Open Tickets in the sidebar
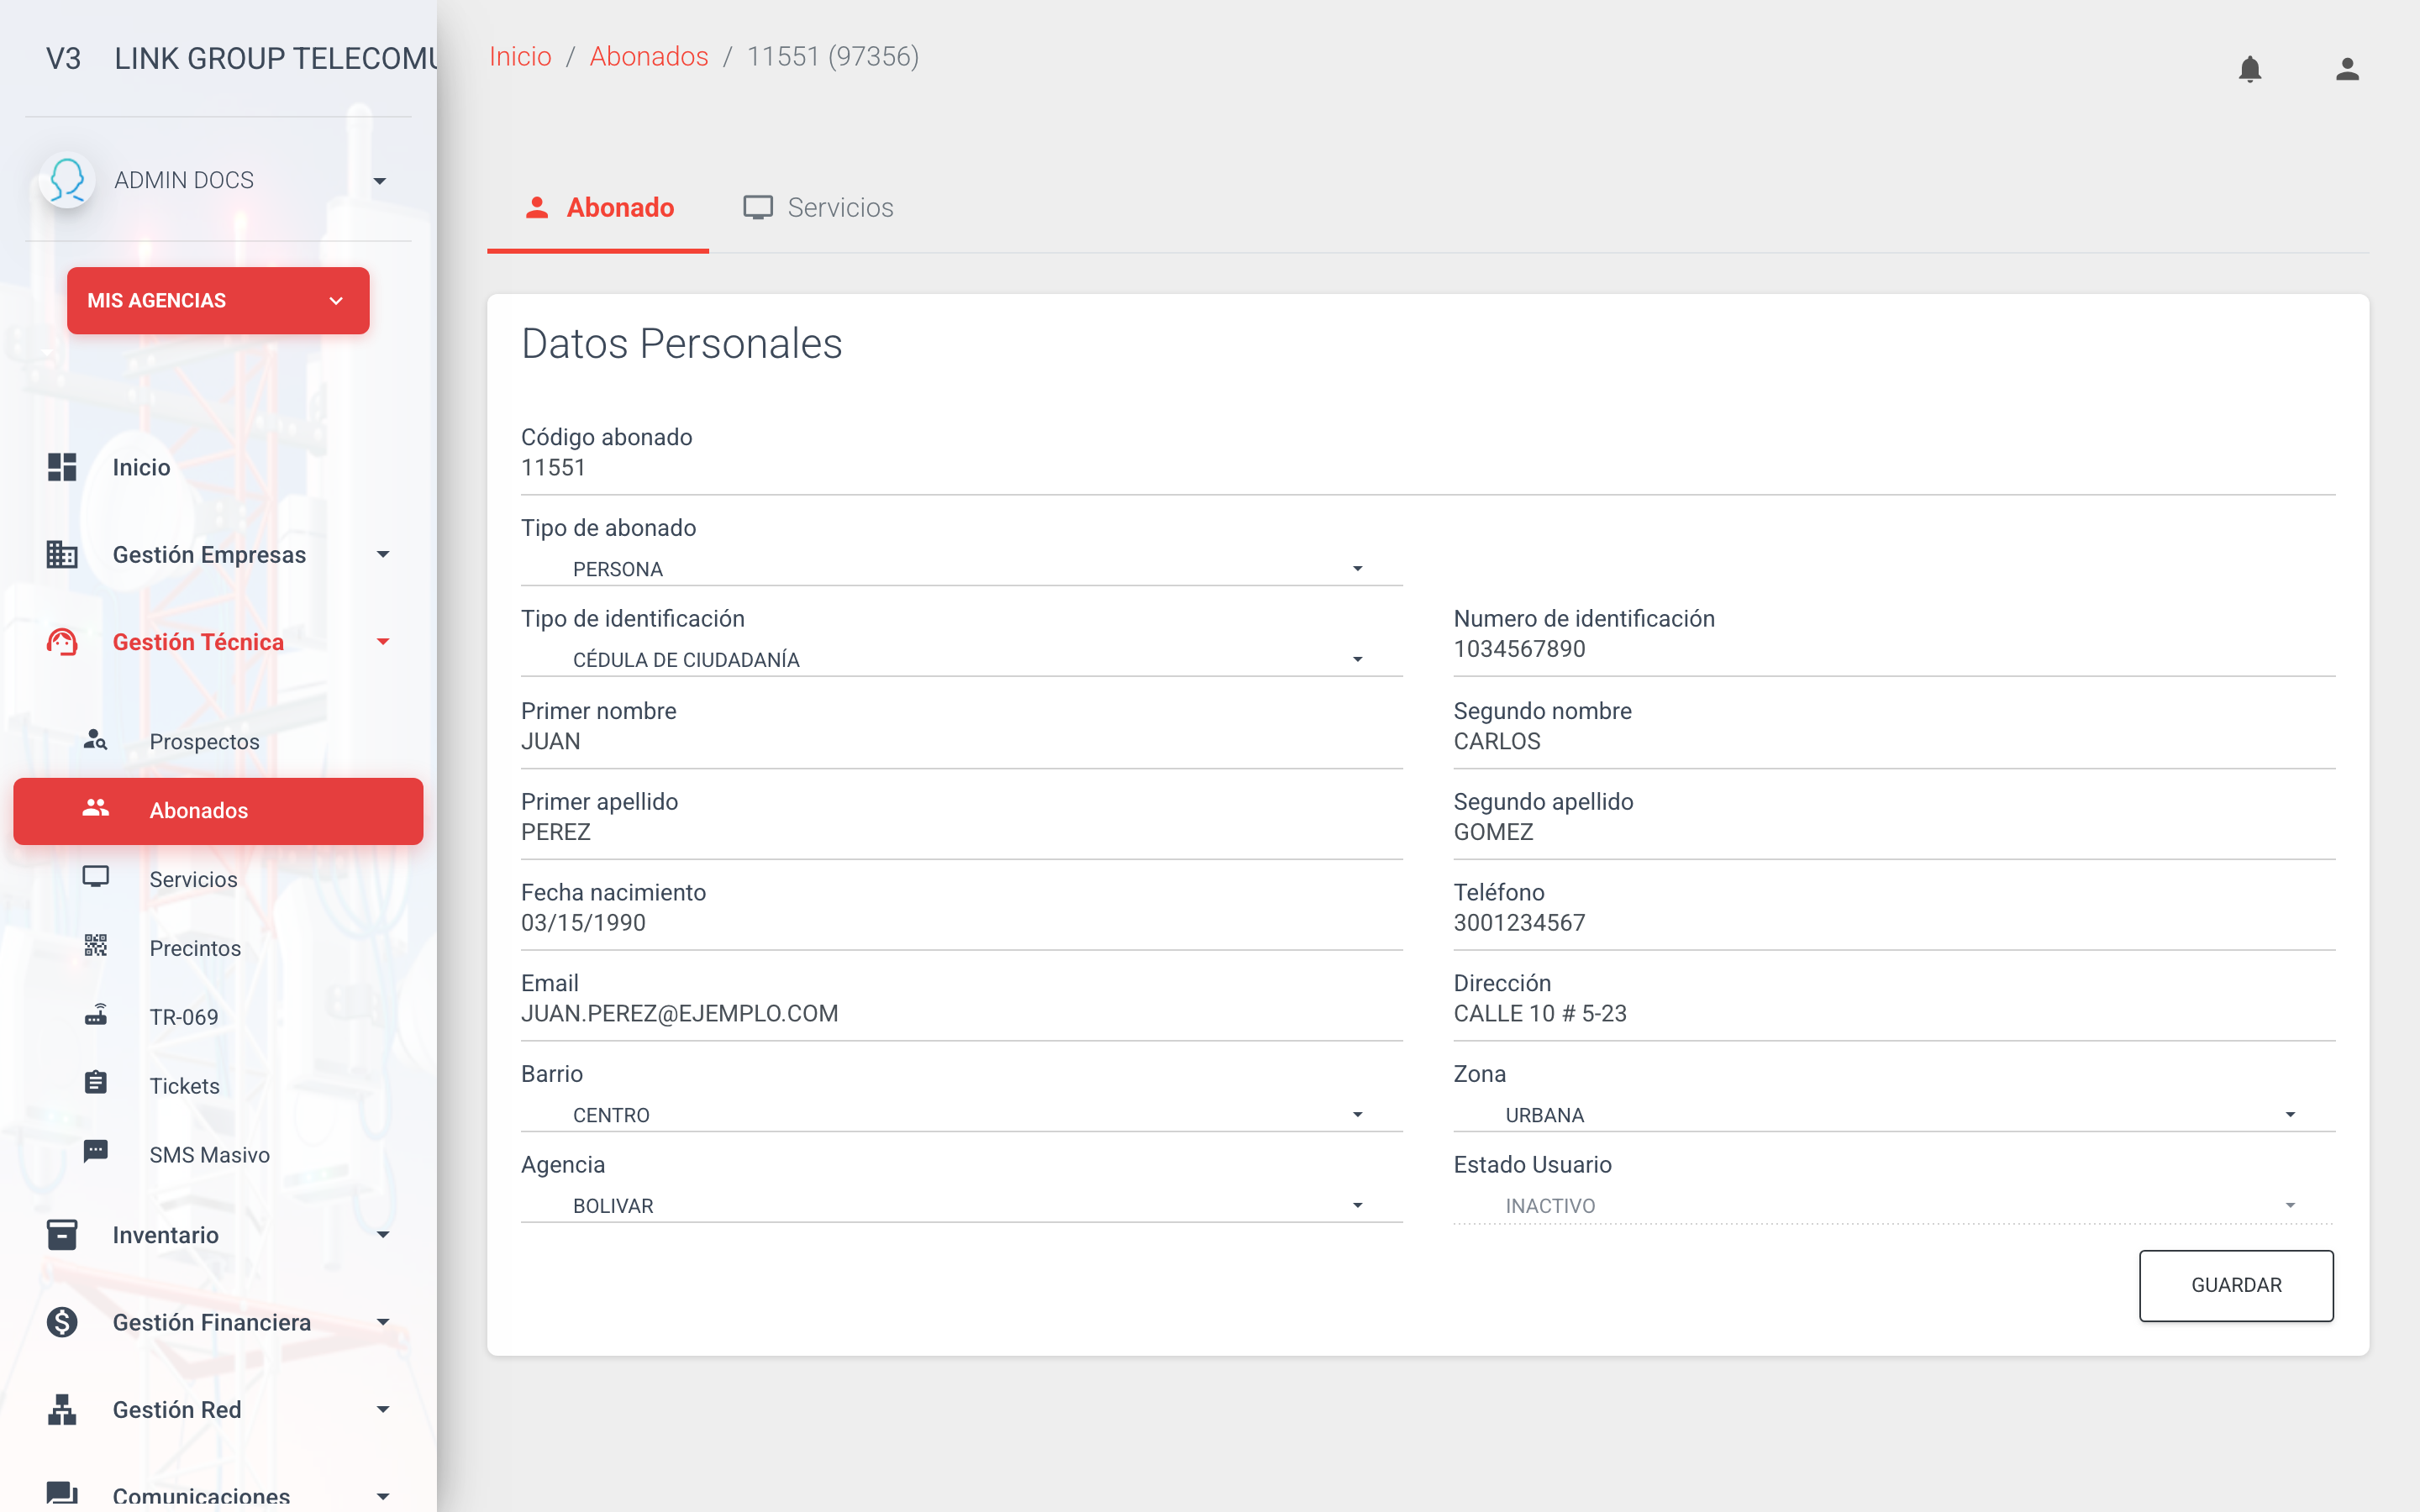This screenshot has height=1512, width=2420. (218, 1086)
